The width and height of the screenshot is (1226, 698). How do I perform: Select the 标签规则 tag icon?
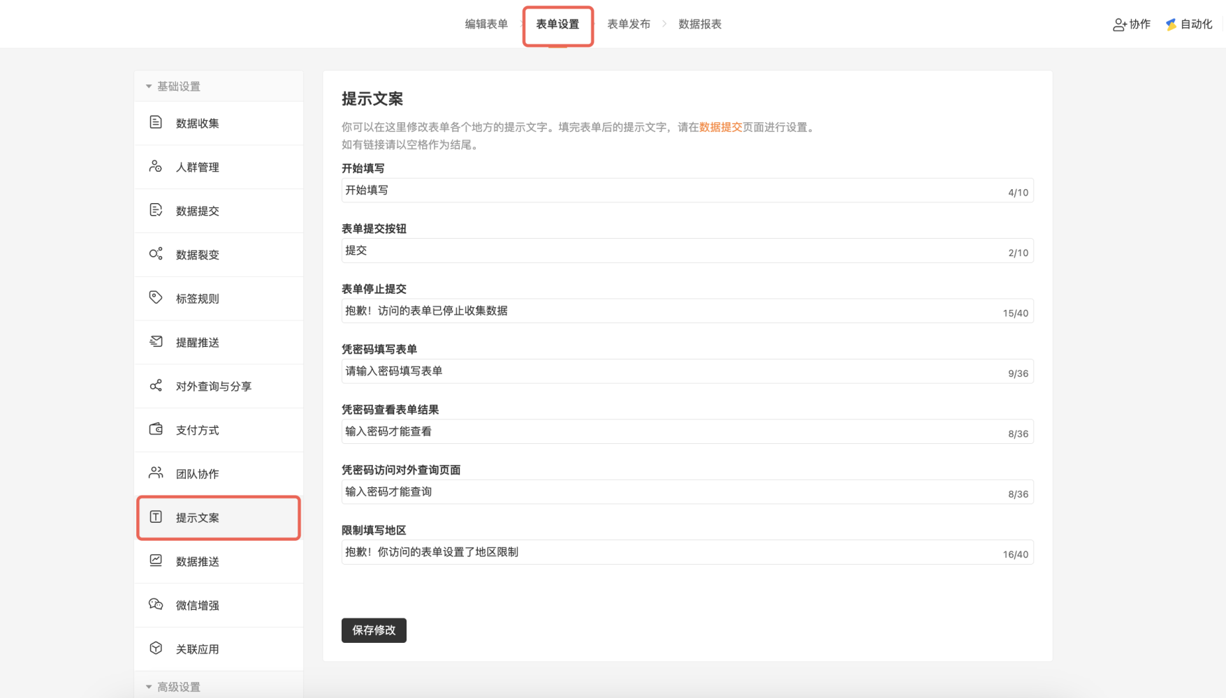coord(156,298)
